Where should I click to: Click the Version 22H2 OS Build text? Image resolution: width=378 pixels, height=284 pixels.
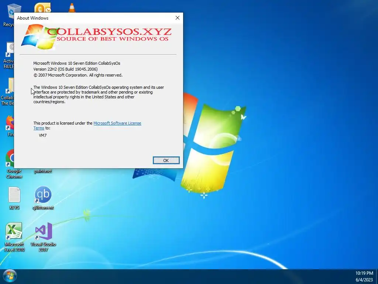(x=65, y=69)
